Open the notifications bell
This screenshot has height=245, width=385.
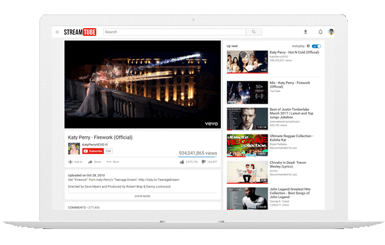point(320,32)
